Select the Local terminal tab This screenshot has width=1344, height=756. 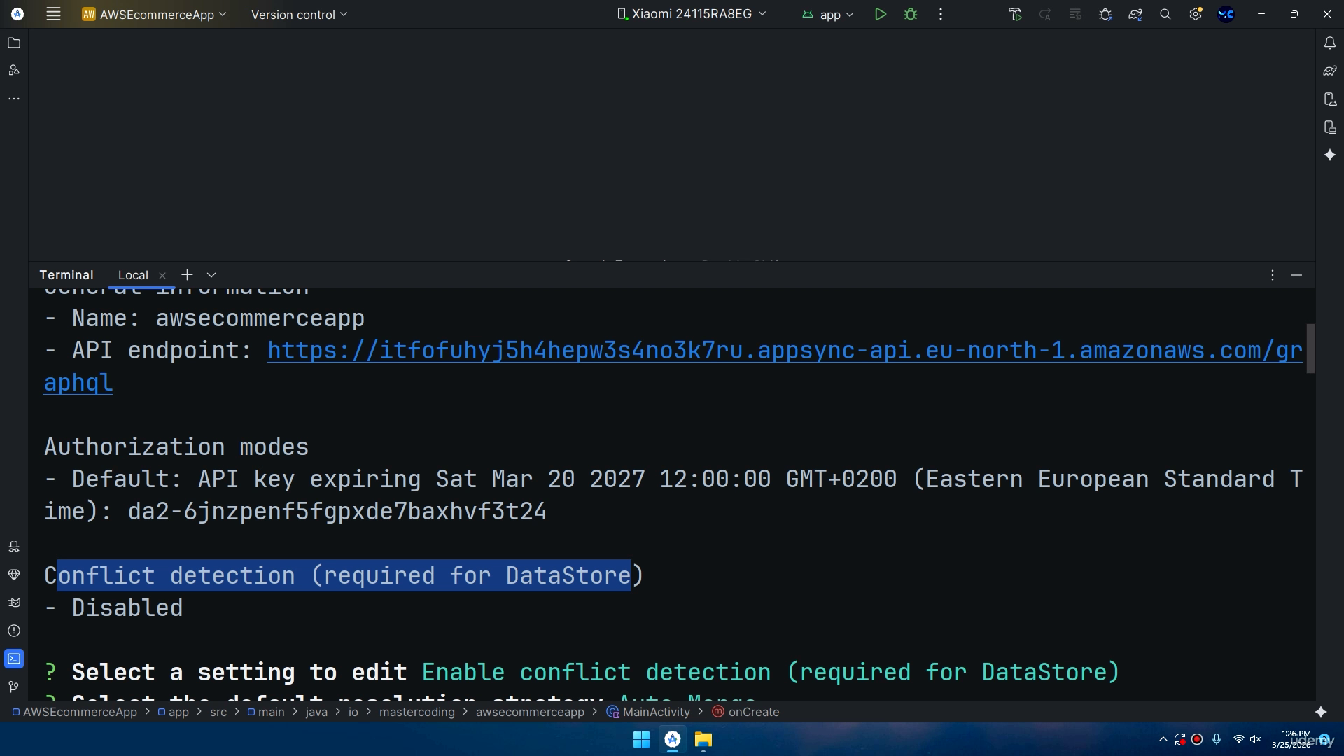(133, 275)
